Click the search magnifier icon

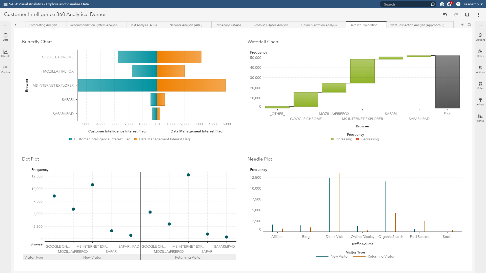433,4
